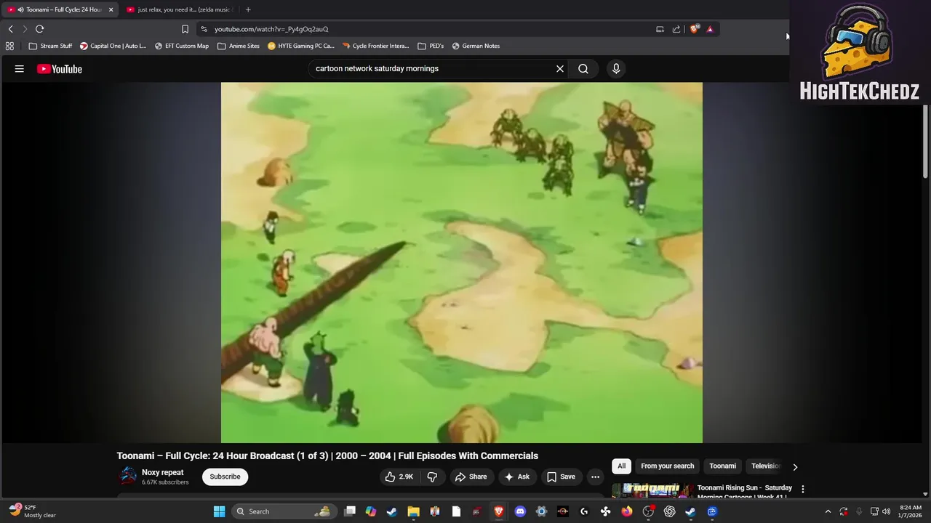This screenshot has width=931, height=523.
Task: Open the Capital One Auto bookmark
Action: (x=113, y=46)
